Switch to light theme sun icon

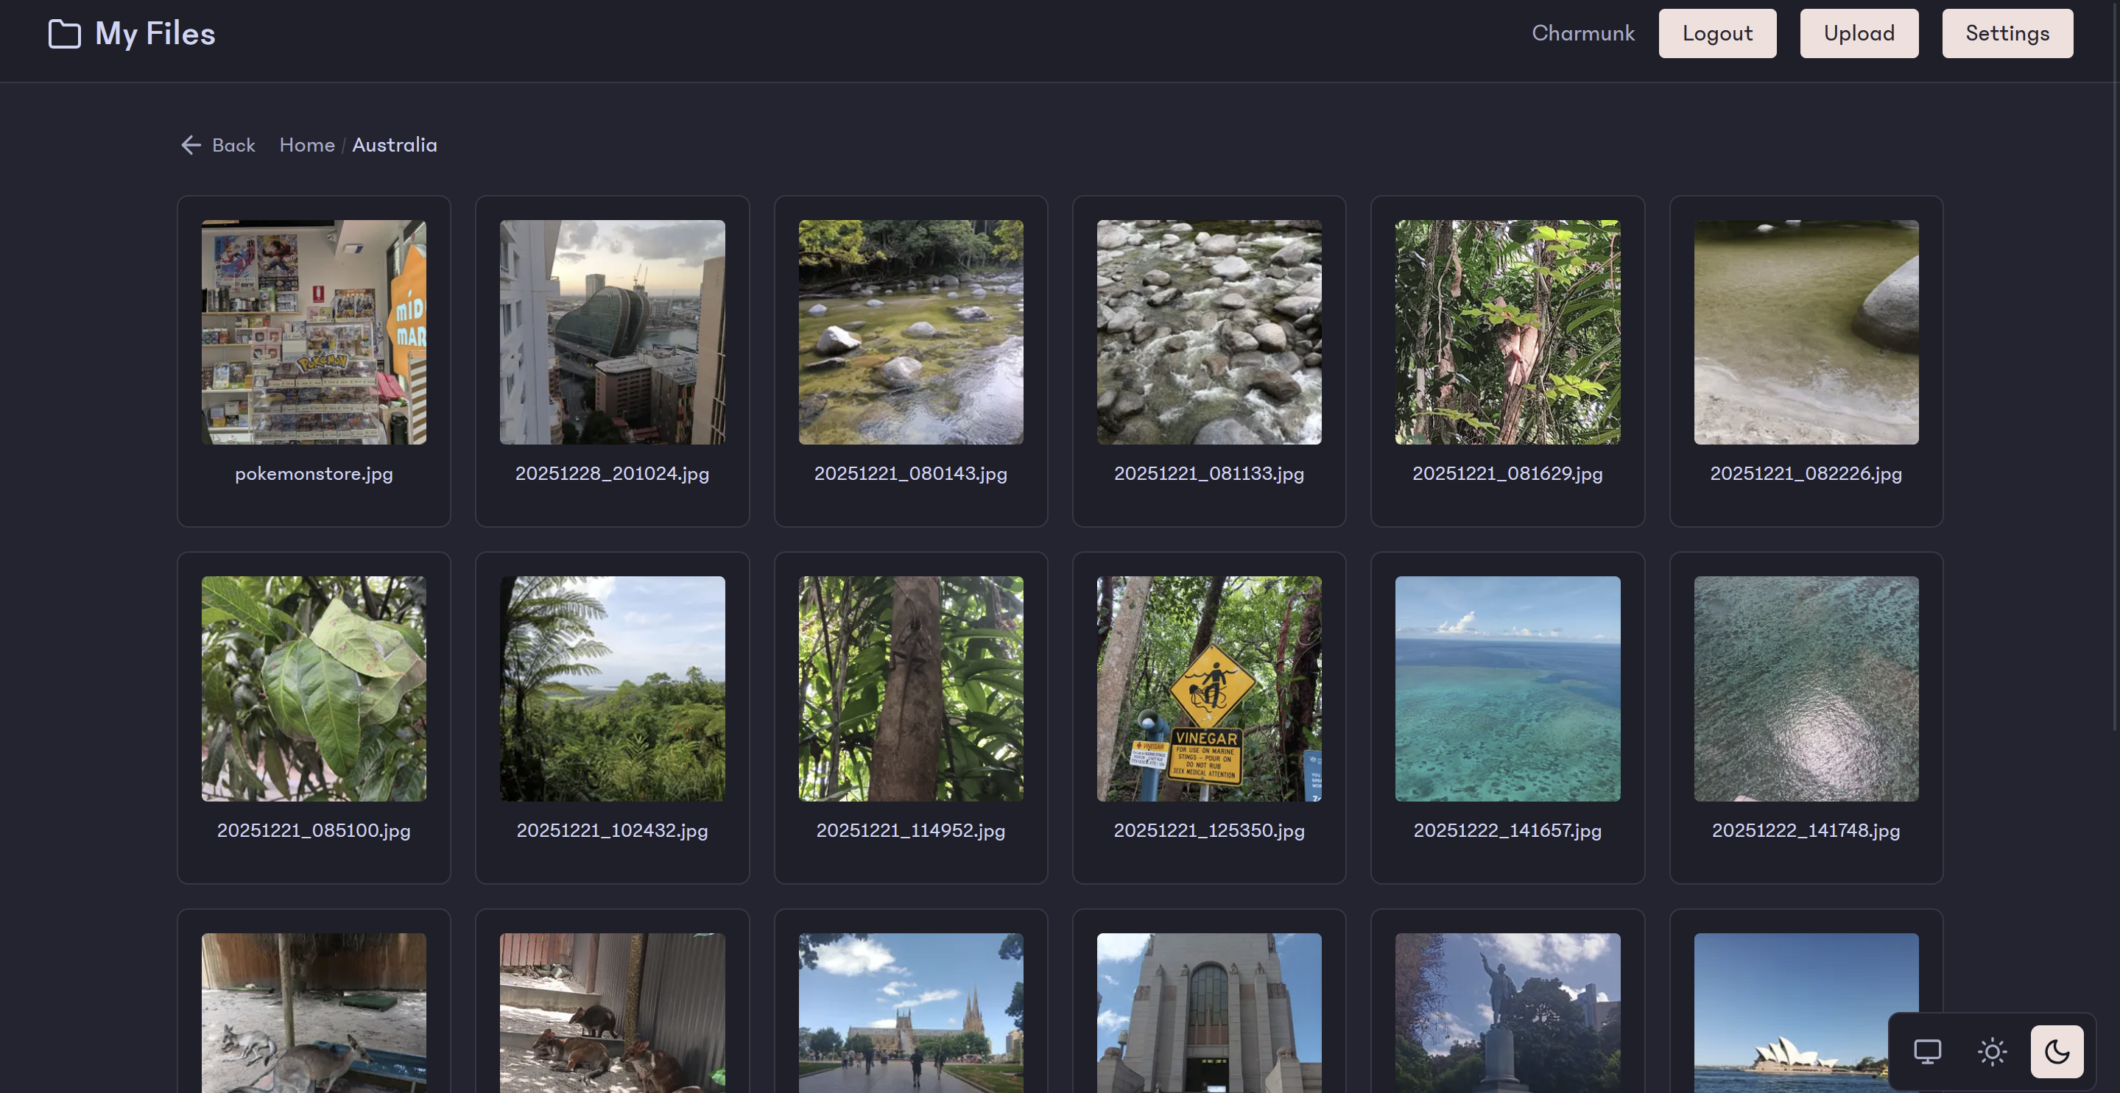[1992, 1051]
